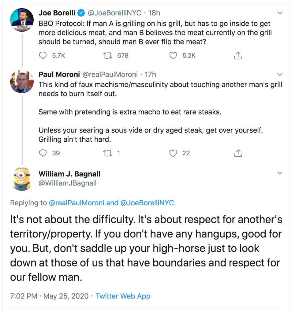Click the William J. Bagnall display name
The image size is (295, 313).
point(69,174)
